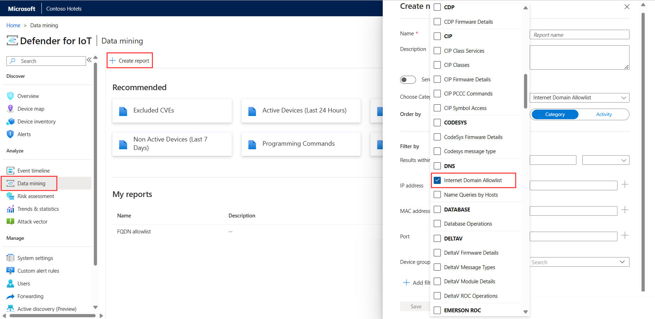Click the Event timeline icon
This screenshot has height=319, width=655.
click(10, 170)
